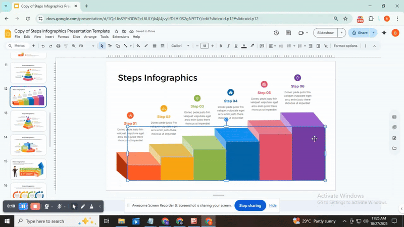The width and height of the screenshot is (404, 227).
Task: Open the text color picker
Action: tap(244, 46)
